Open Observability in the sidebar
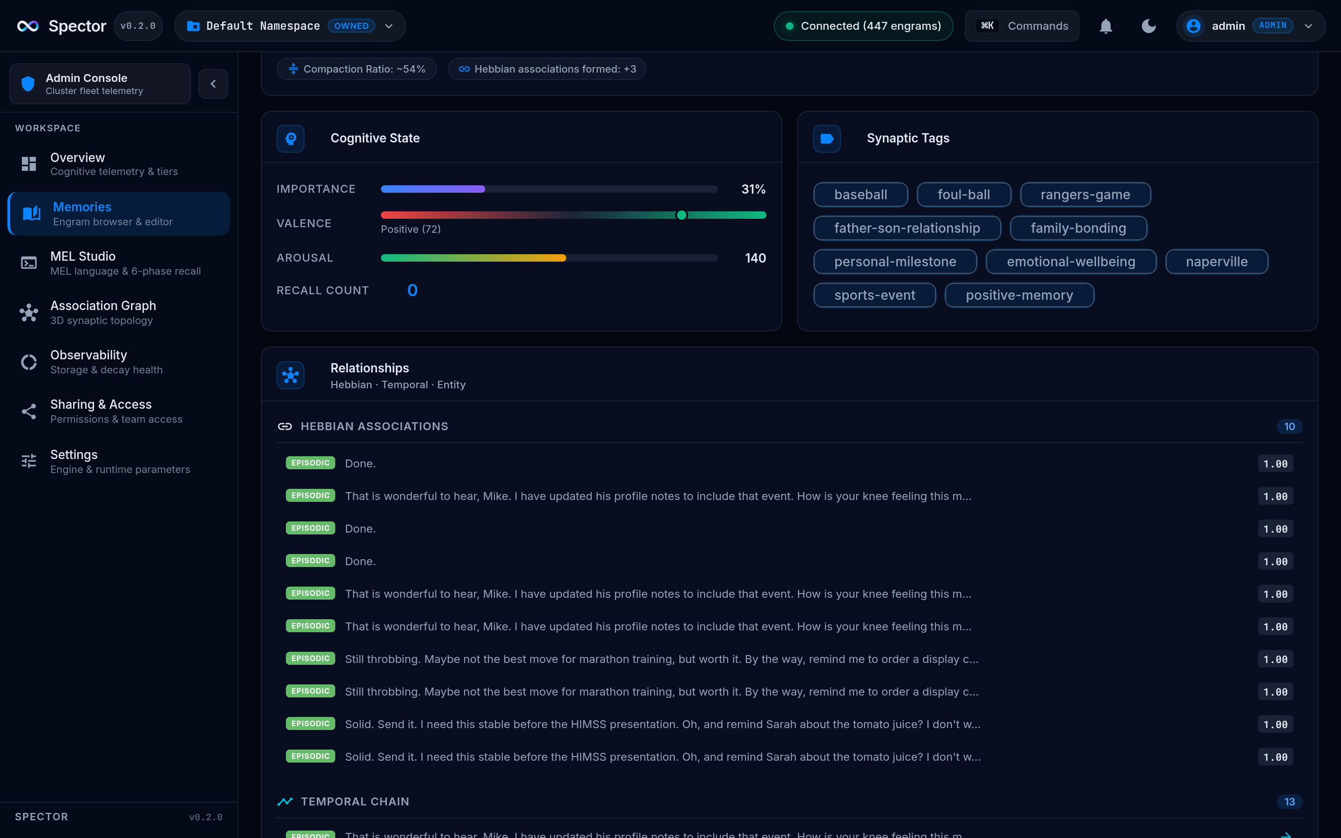Screen dimensions: 1341x838 pyautogui.click(x=119, y=362)
